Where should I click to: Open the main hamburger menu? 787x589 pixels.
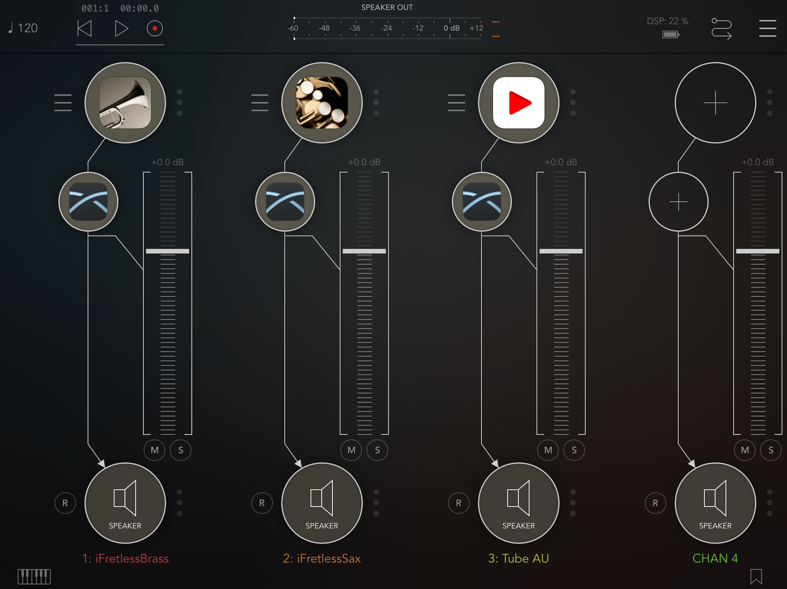767,28
